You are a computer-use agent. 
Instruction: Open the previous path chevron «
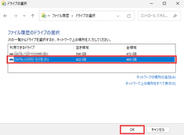point(49,16)
